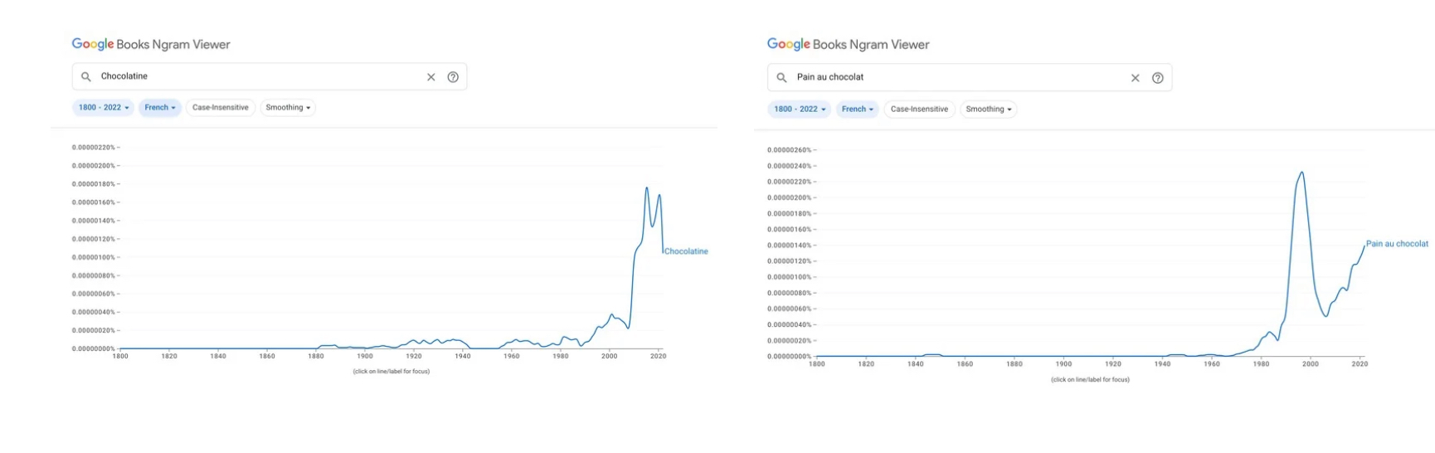Click the right Google Books Ngram Viewer logo
The image size is (1435, 453).
[848, 45]
